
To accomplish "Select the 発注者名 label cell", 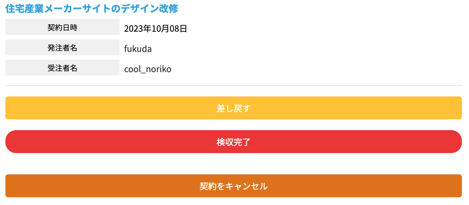I will pyautogui.click(x=63, y=48).
